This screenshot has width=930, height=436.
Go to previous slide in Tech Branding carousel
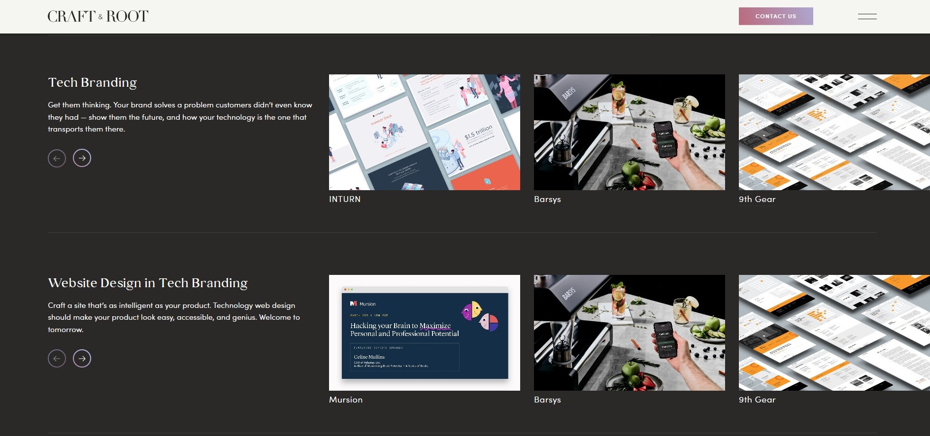[x=57, y=158]
